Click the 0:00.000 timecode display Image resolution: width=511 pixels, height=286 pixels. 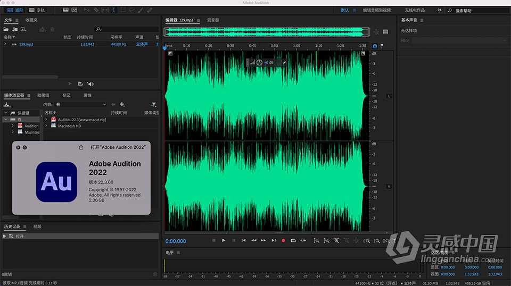point(176,241)
